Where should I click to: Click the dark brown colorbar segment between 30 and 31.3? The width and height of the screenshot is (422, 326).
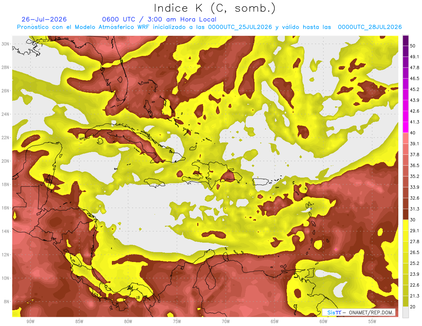click(x=405, y=214)
